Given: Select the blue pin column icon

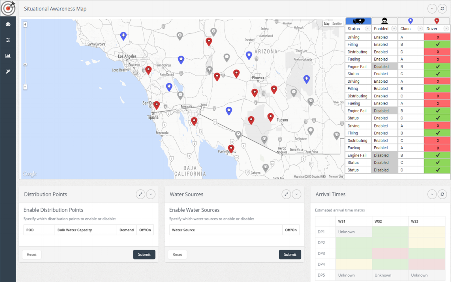Looking at the screenshot, I should tap(410, 21).
